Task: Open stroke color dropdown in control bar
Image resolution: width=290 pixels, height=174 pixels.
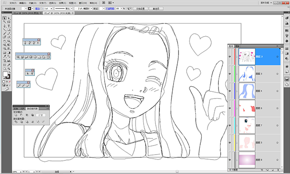Action: [x=32, y=9]
